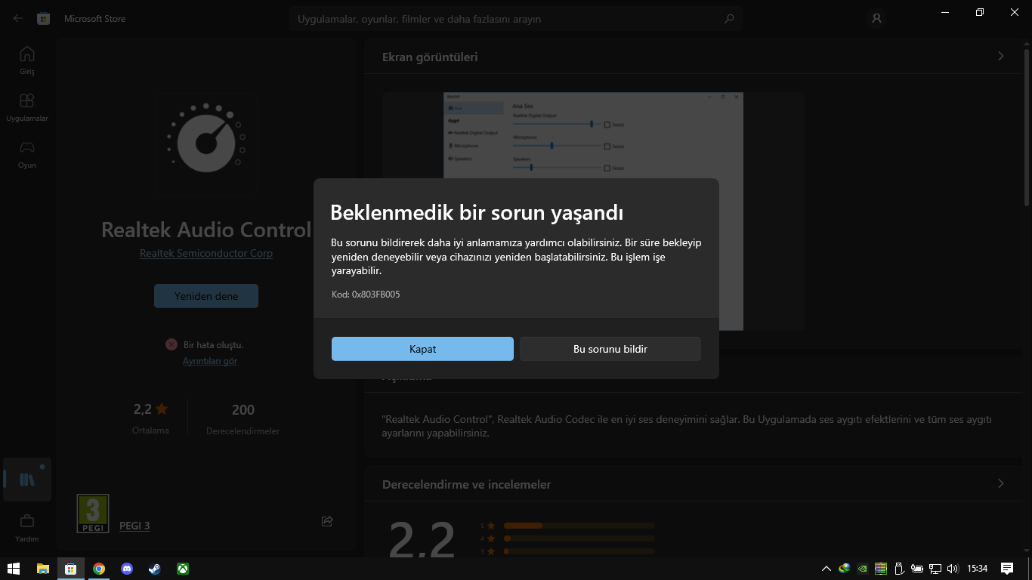Click the Realtek Audio Control app logo
Viewport: 1032px width, 580px height.
click(205, 143)
